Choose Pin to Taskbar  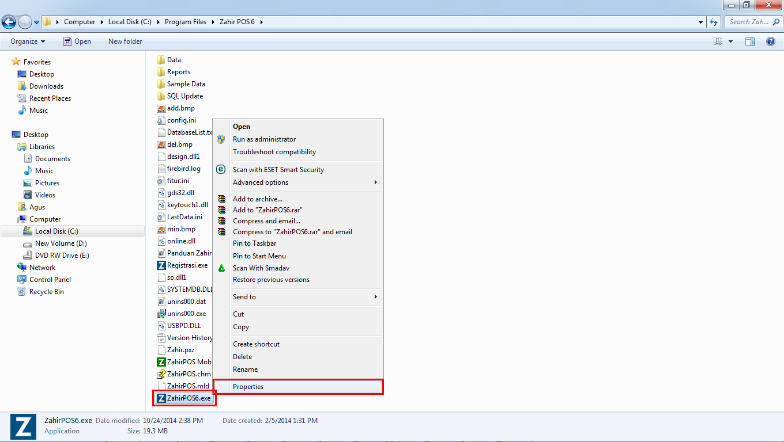(298, 243)
